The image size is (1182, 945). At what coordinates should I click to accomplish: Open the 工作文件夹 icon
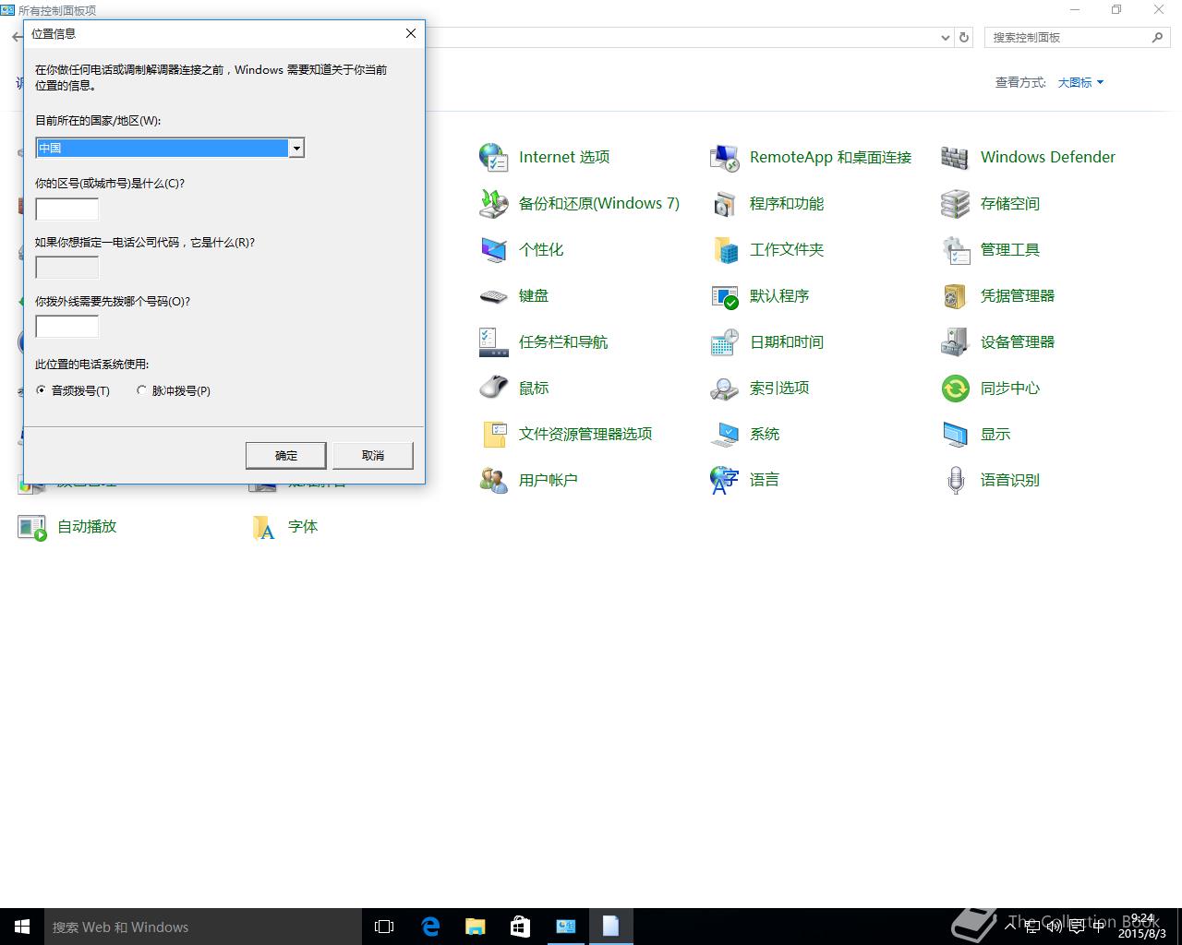click(x=725, y=249)
